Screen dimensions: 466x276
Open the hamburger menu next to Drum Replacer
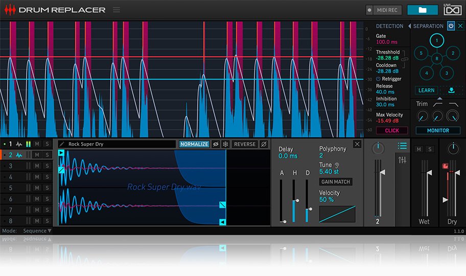tap(116, 10)
